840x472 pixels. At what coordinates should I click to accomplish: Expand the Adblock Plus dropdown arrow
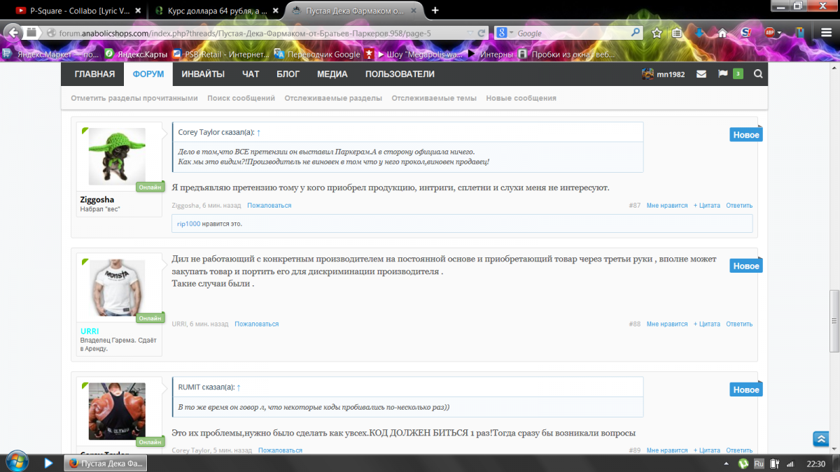779,33
